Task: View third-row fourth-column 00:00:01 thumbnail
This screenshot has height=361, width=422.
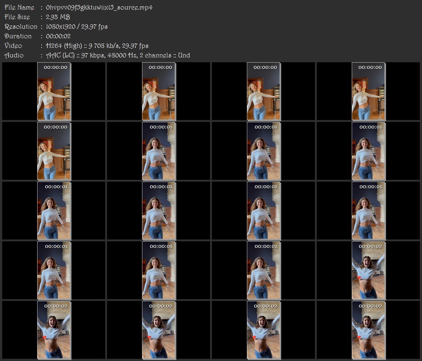Action: [368, 211]
